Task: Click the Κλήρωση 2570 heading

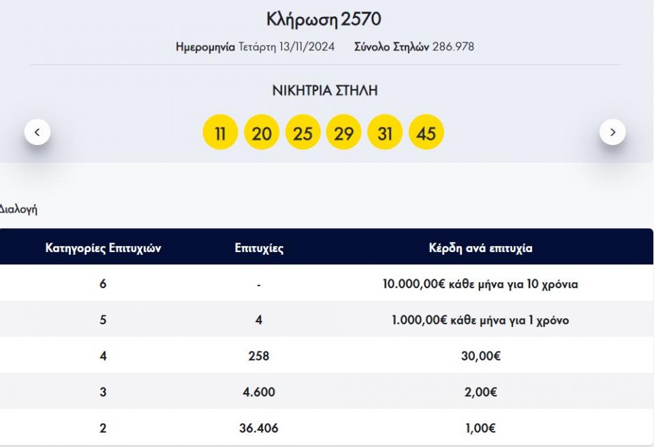Action: pyautogui.click(x=324, y=19)
